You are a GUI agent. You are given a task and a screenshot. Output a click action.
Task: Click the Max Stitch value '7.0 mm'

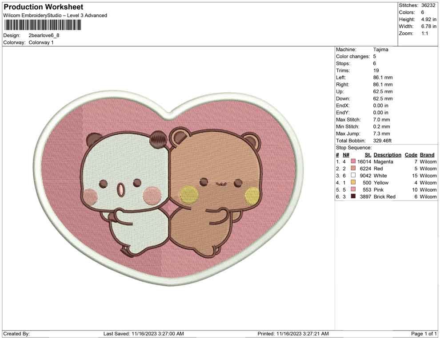[382, 120]
